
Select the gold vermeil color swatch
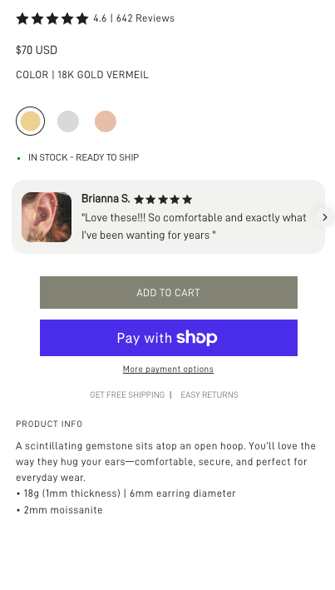pyautogui.click(x=30, y=121)
